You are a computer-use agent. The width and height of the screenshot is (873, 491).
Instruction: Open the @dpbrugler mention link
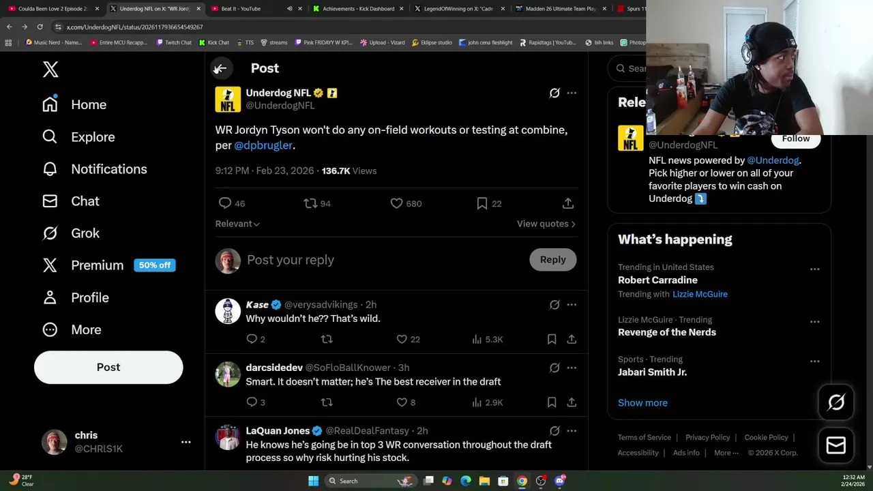click(x=263, y=145)
